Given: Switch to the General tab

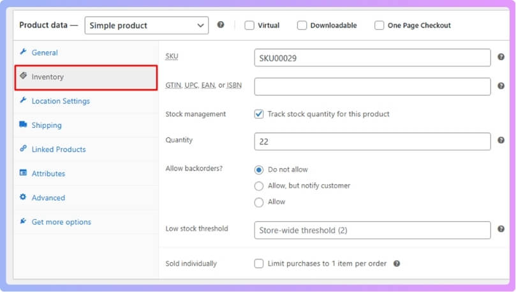Looking at the screenshot, I should [x=86, y=53].
